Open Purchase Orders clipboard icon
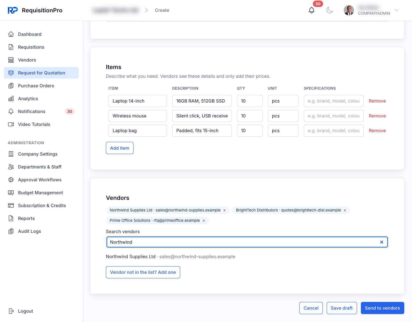 [11, 86]
